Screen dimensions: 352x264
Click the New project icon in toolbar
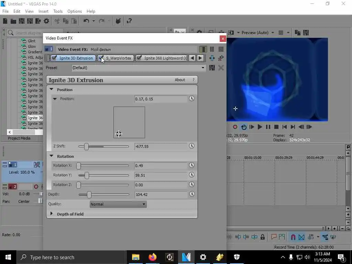point(5,21)
